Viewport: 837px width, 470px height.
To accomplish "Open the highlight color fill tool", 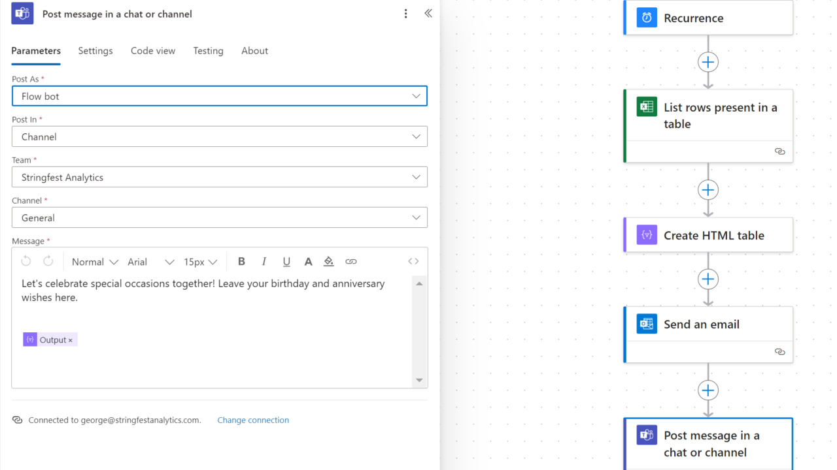I will tap(329, 262).
